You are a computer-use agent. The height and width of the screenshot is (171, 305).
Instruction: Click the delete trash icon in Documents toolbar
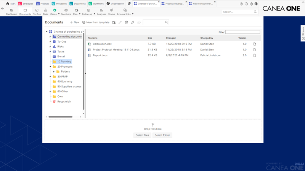point(127,22)
